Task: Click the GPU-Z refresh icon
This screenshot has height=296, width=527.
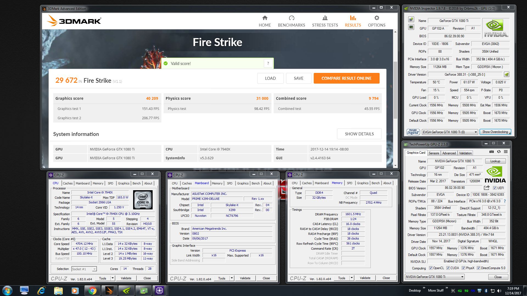Action: tap(499, 152)
